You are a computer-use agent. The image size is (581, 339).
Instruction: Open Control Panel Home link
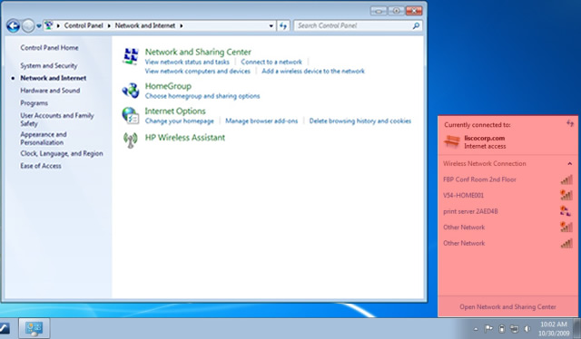coord(49,48)
